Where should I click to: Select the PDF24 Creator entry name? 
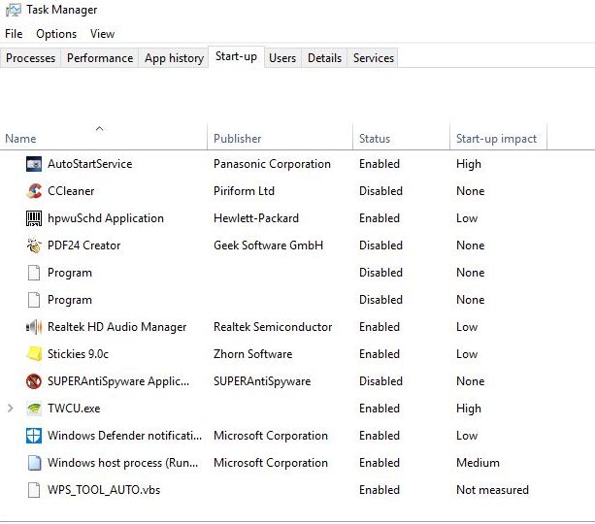pos(83,246)
